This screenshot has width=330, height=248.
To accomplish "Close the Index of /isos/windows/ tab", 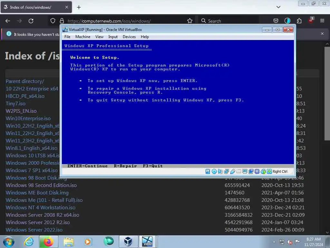I will click(66, 7).
